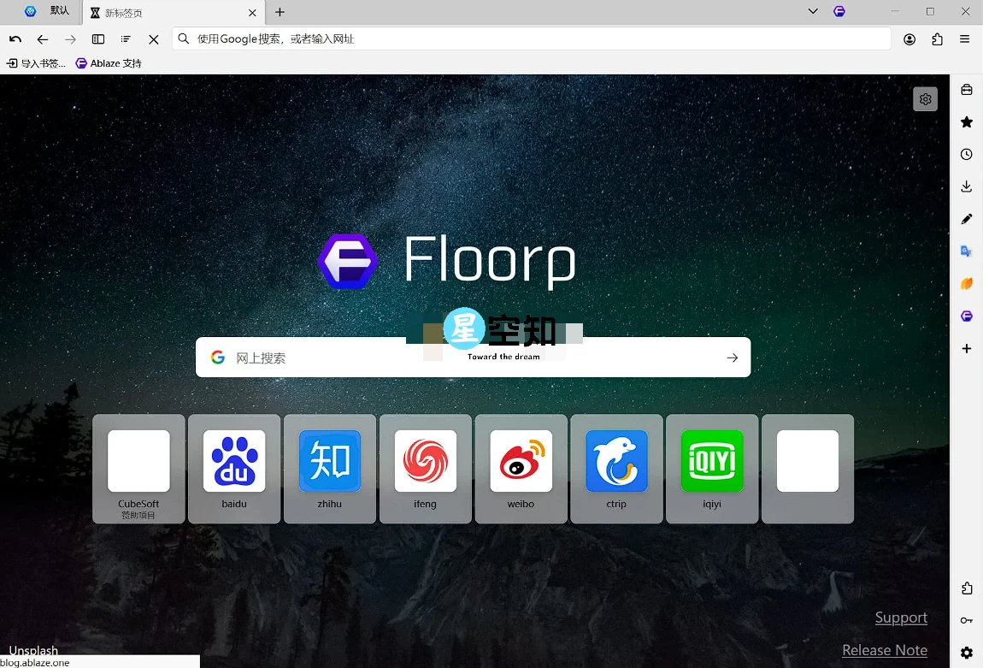This screenshot has width=983, height=668.
Task: Open the bookmarks star icon in the sidebar
Action: click(x=967, y=121)
